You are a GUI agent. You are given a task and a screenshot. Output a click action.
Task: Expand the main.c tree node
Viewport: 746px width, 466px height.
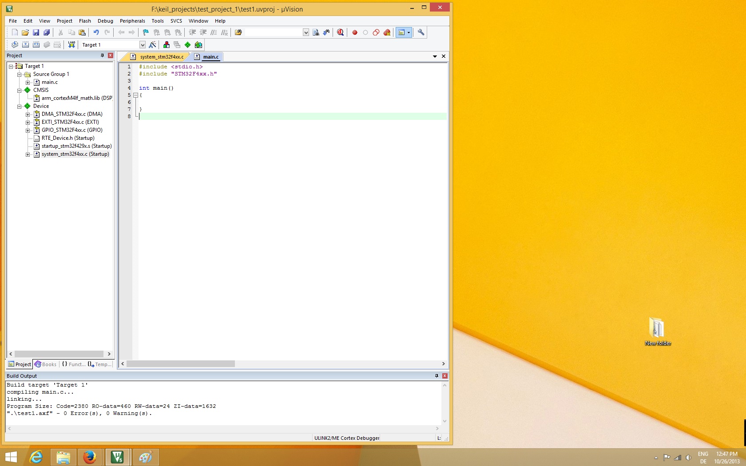point(28,83)
